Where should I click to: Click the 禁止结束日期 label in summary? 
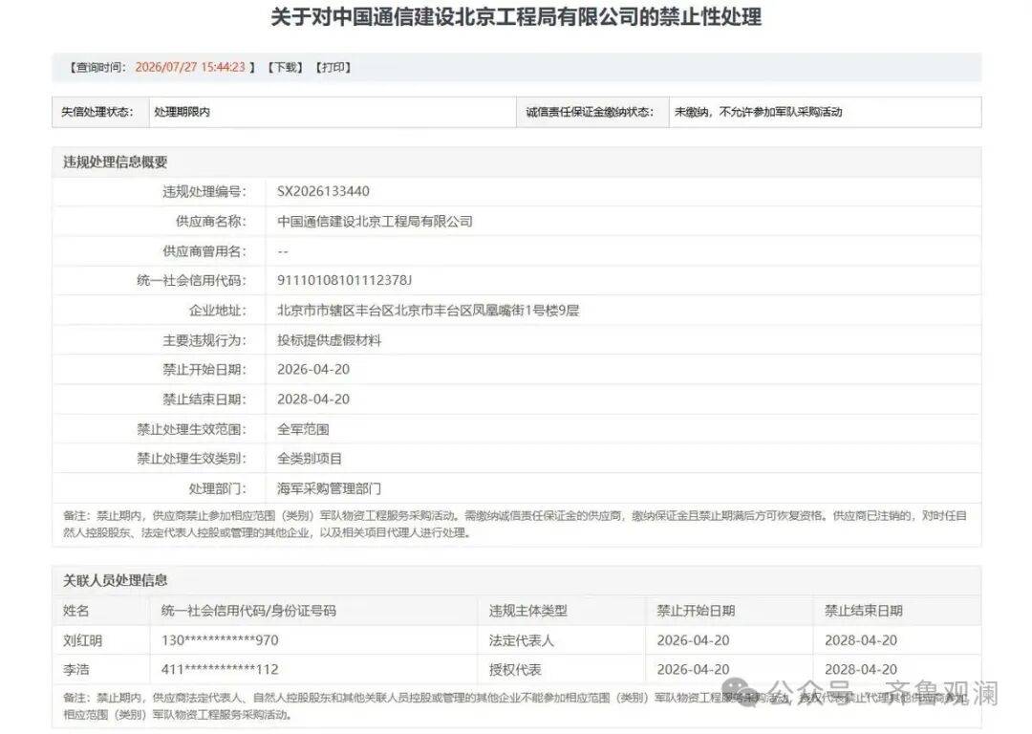point(204,399)
